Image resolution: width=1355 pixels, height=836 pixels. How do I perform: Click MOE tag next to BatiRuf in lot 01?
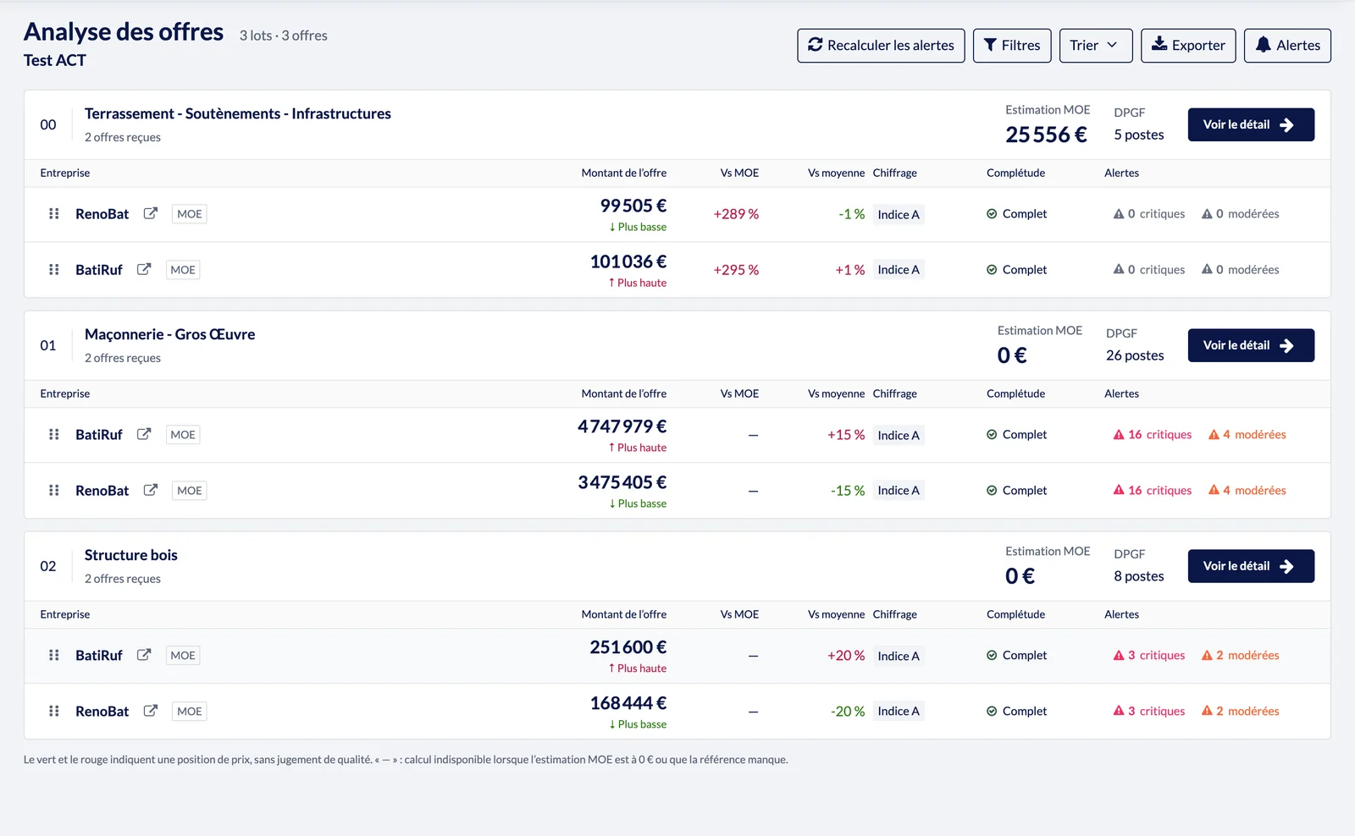(x=183, y=435)
